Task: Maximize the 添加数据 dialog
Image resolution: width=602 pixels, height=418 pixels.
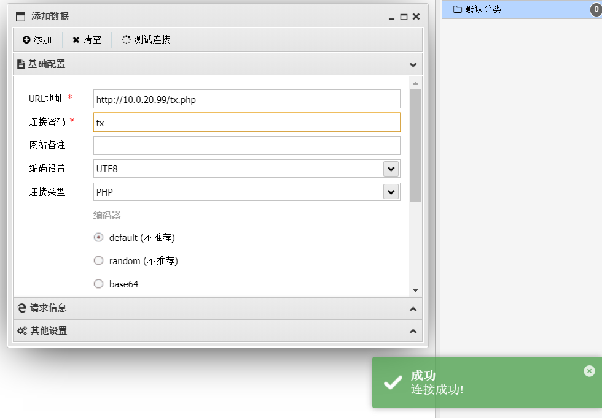Action: (x=404, y=17)
